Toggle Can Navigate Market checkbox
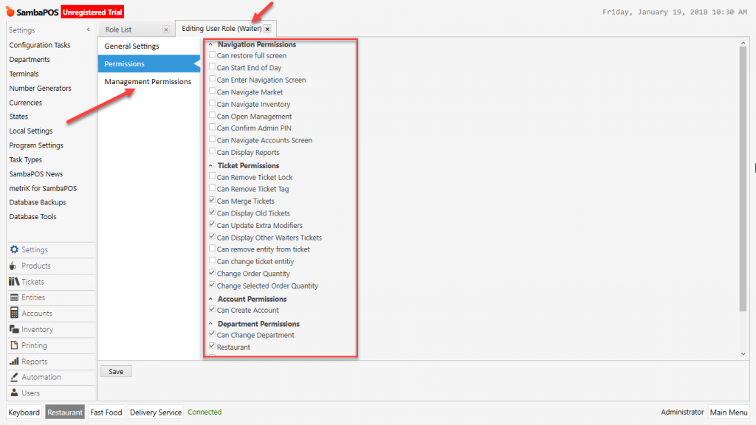 point(212,91)
